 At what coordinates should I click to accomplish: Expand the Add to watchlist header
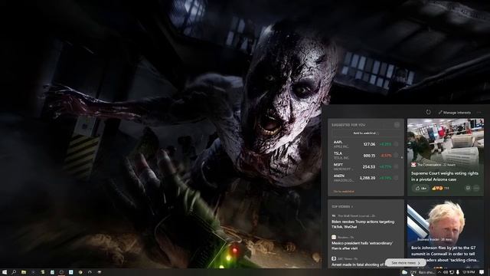pyautogui.click(x=366, y=133)
